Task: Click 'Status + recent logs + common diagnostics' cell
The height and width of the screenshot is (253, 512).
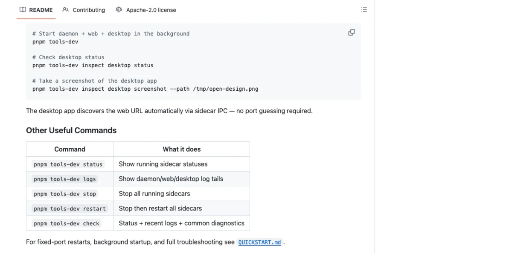Action: [x=181, y=223]
